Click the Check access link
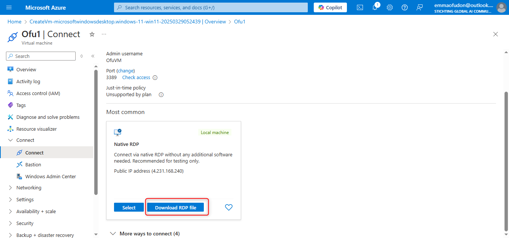The height and width of the screenshot is (238, 509). pos(136,78)
